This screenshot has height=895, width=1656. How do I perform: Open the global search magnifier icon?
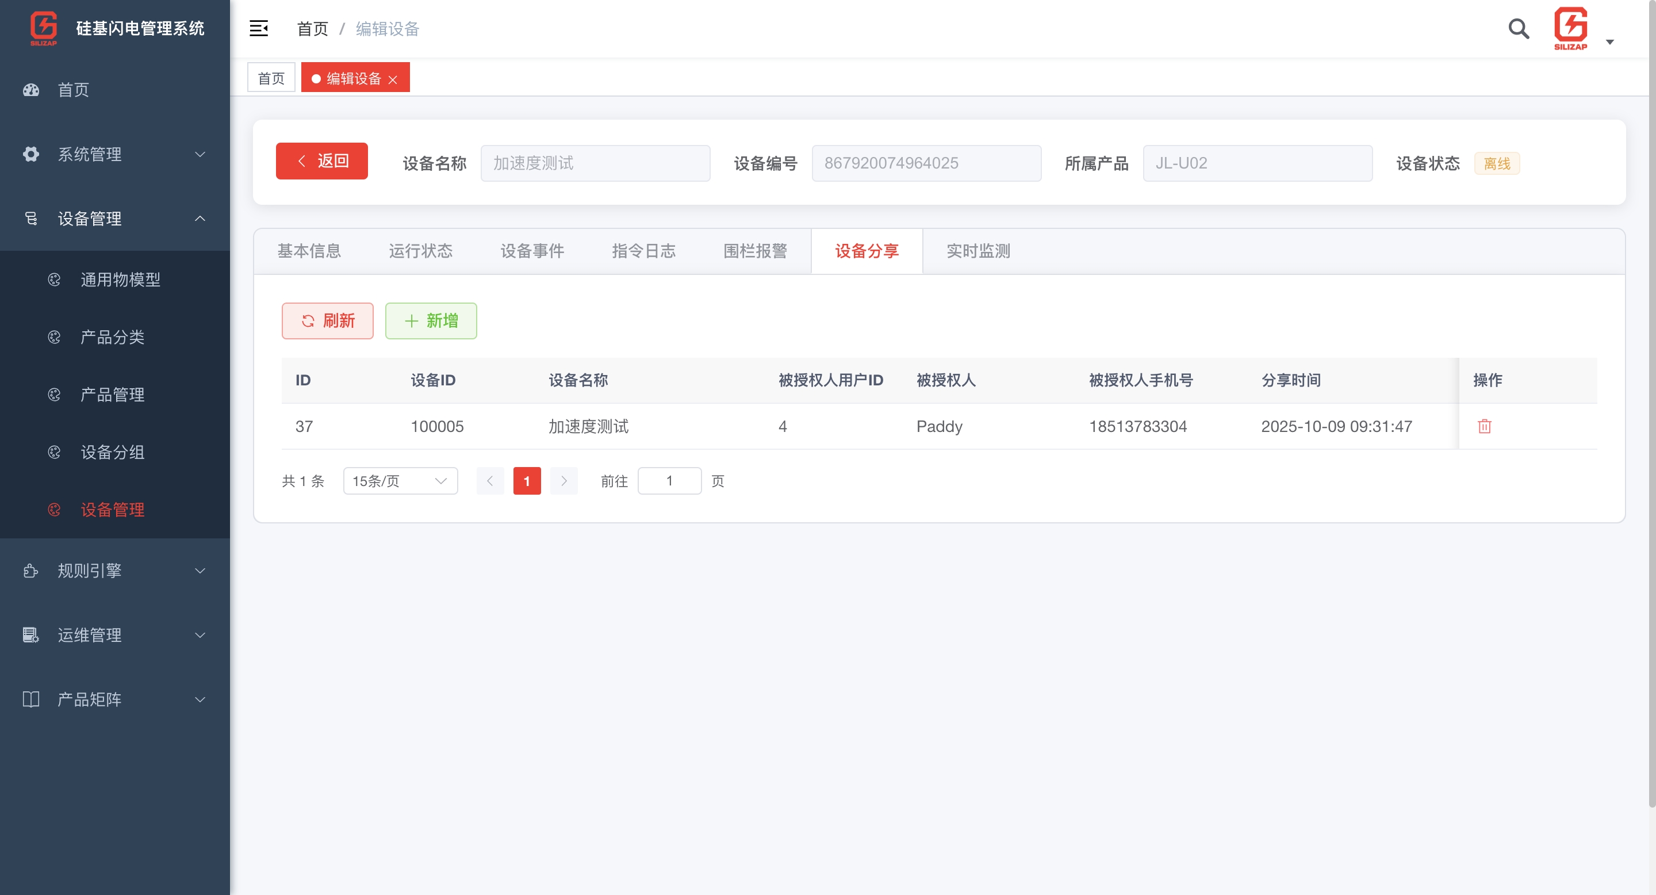[1519, 29]
